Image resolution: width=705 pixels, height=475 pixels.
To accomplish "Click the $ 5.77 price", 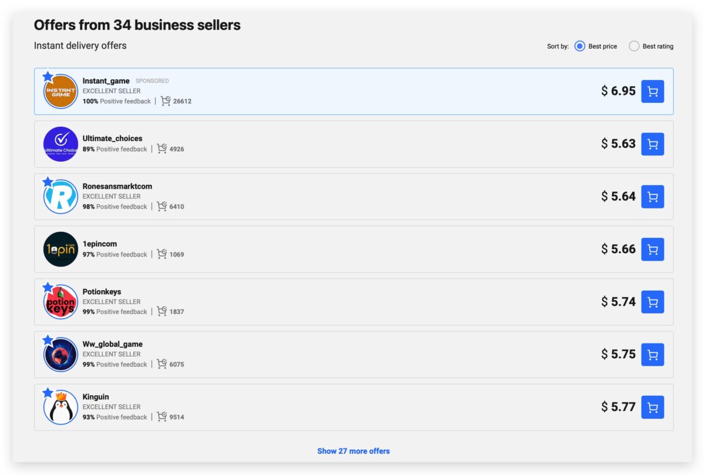I will 618,407.
